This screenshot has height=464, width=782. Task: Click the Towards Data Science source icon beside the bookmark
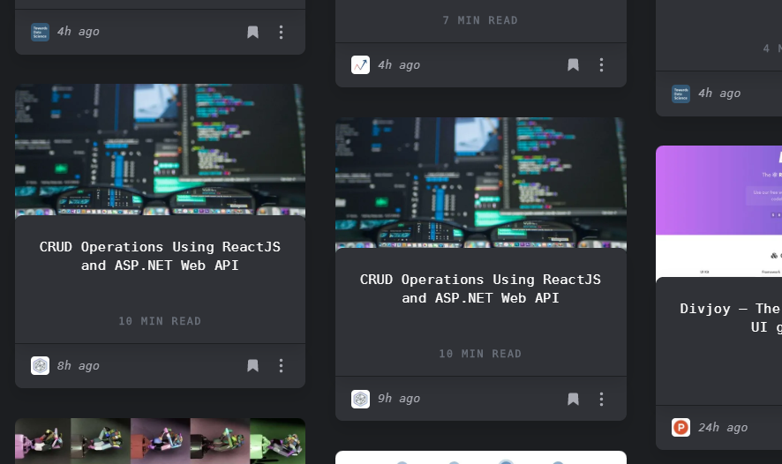[40, 33]
